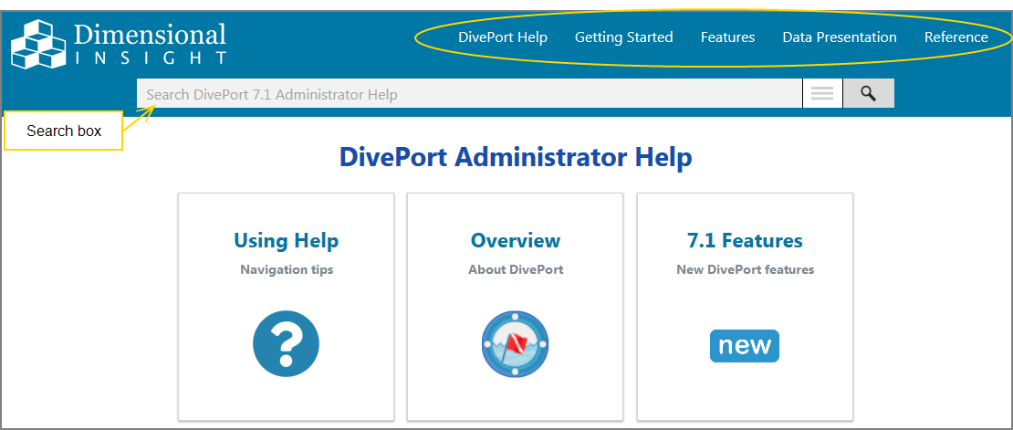Click the 'New DivePort features' subtitle text

(745, 269)
